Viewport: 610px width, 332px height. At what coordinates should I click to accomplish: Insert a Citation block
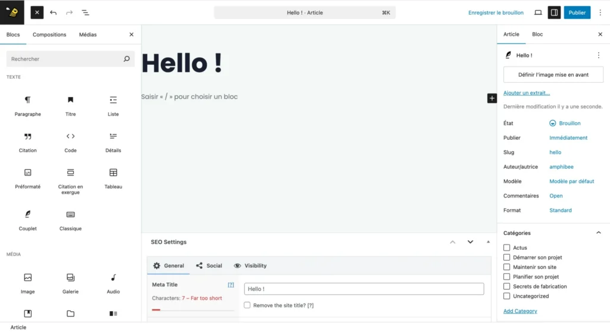click(x=27, y=142)
